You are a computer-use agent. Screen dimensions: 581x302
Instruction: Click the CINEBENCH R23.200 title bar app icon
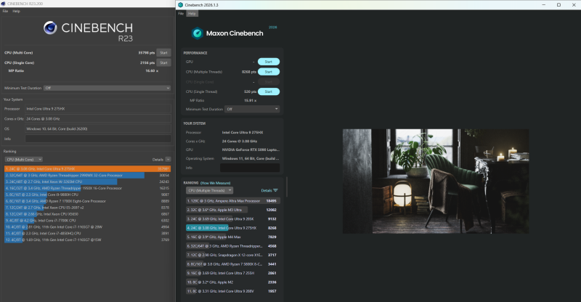click(4, 4)
